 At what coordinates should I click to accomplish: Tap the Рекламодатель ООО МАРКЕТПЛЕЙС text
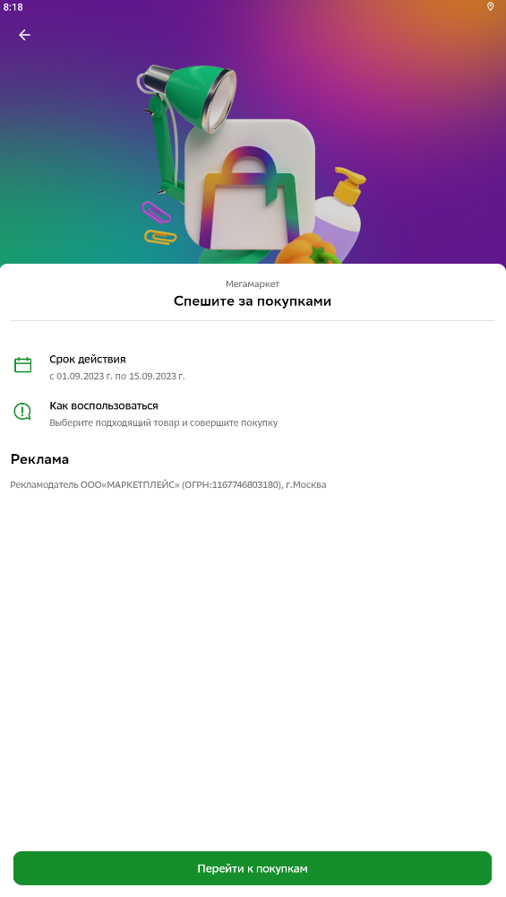tap(168, 484)
